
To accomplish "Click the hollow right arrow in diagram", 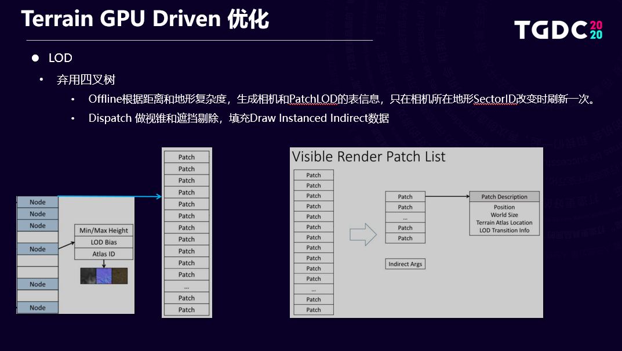I will point(363,234).
